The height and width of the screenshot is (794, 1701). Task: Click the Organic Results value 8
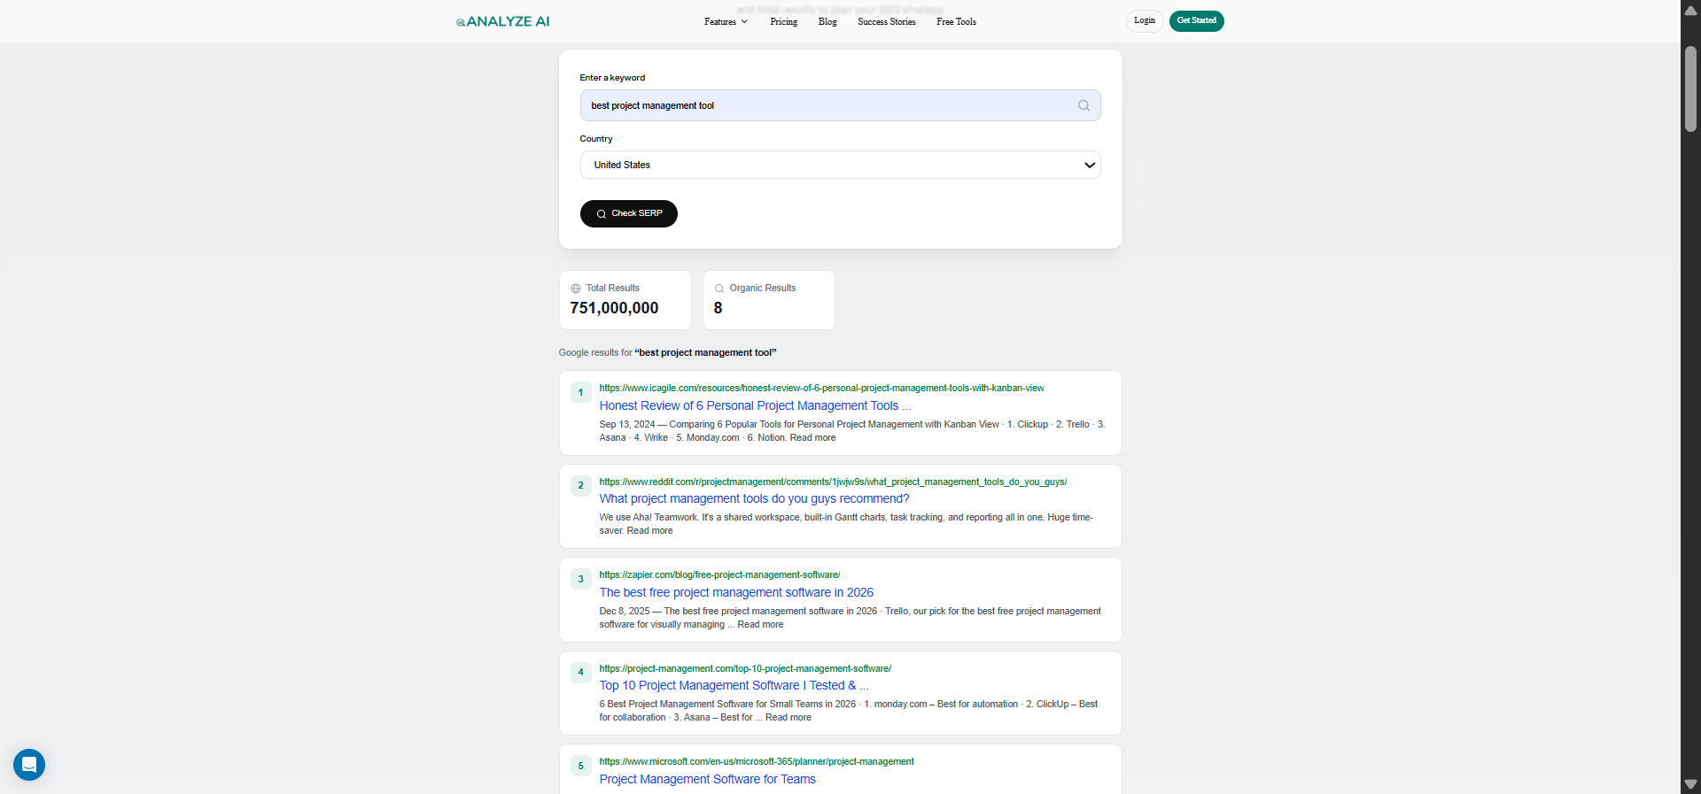[718, 308]
